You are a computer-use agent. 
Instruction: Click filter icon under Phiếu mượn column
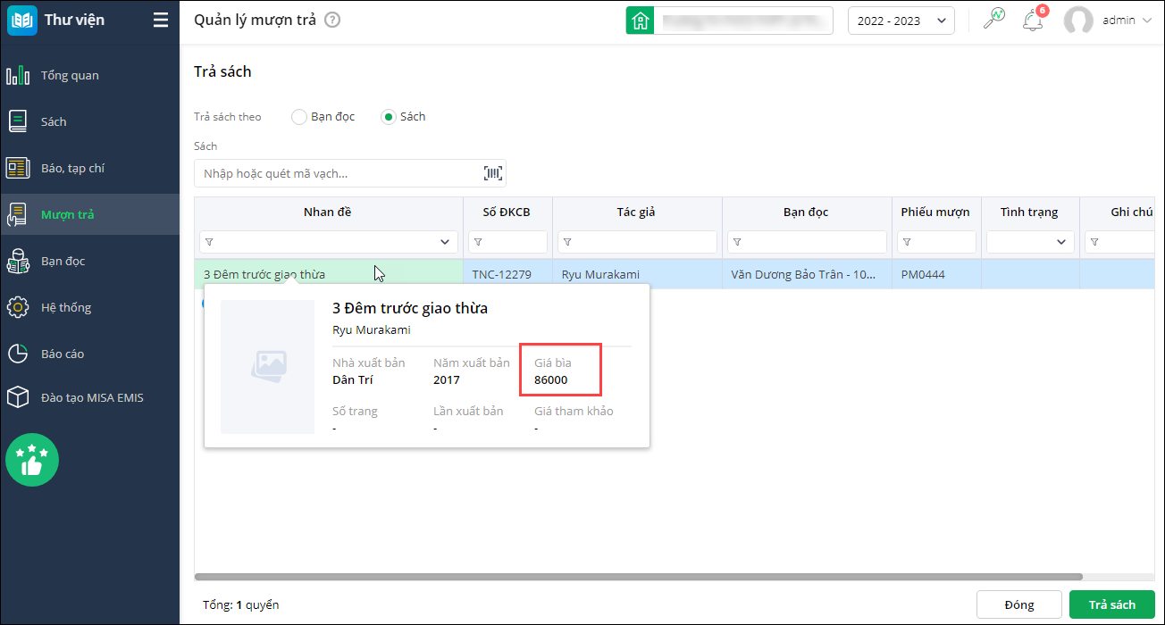(906, 242)
